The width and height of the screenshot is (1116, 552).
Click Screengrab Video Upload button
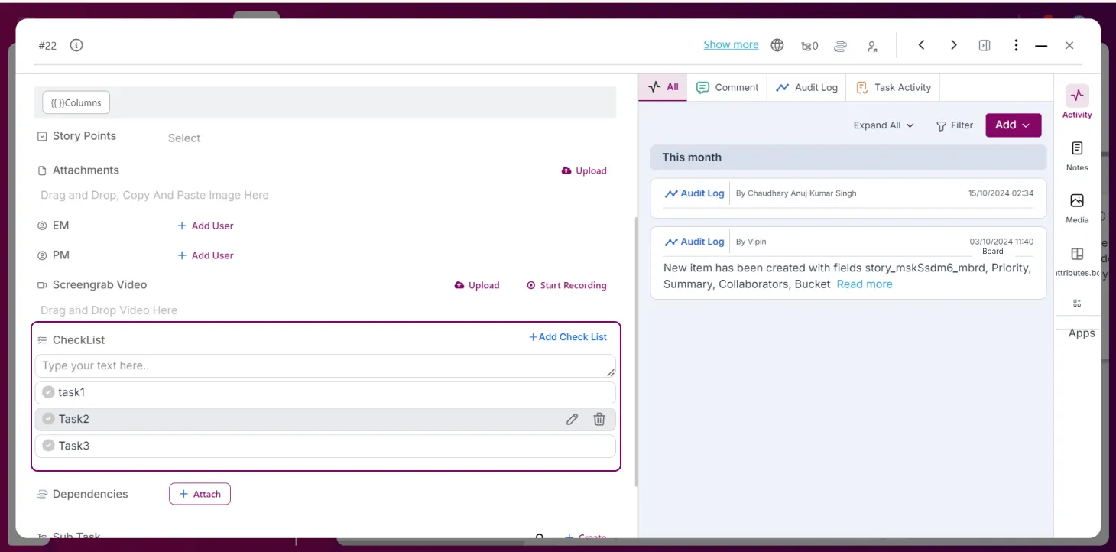[x=477, y=285]
